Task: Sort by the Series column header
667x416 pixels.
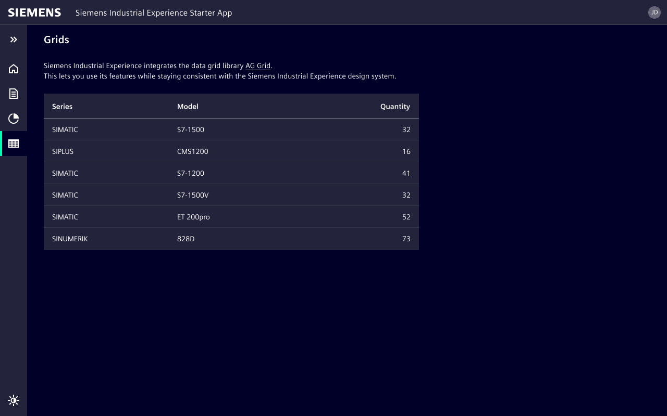Action: [106, 106]
